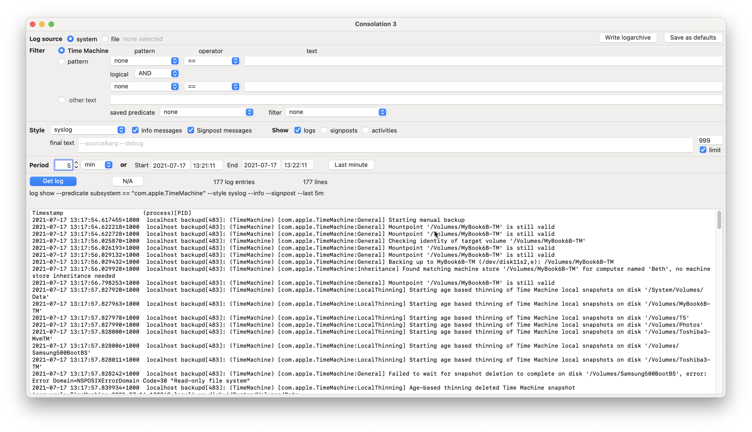Viewport: 752px width, 432px height.
Task: Open the logical AND dropdown
Action: (157, 73)
